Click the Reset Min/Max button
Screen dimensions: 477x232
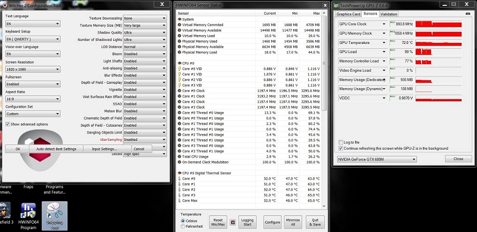(218, 222)
